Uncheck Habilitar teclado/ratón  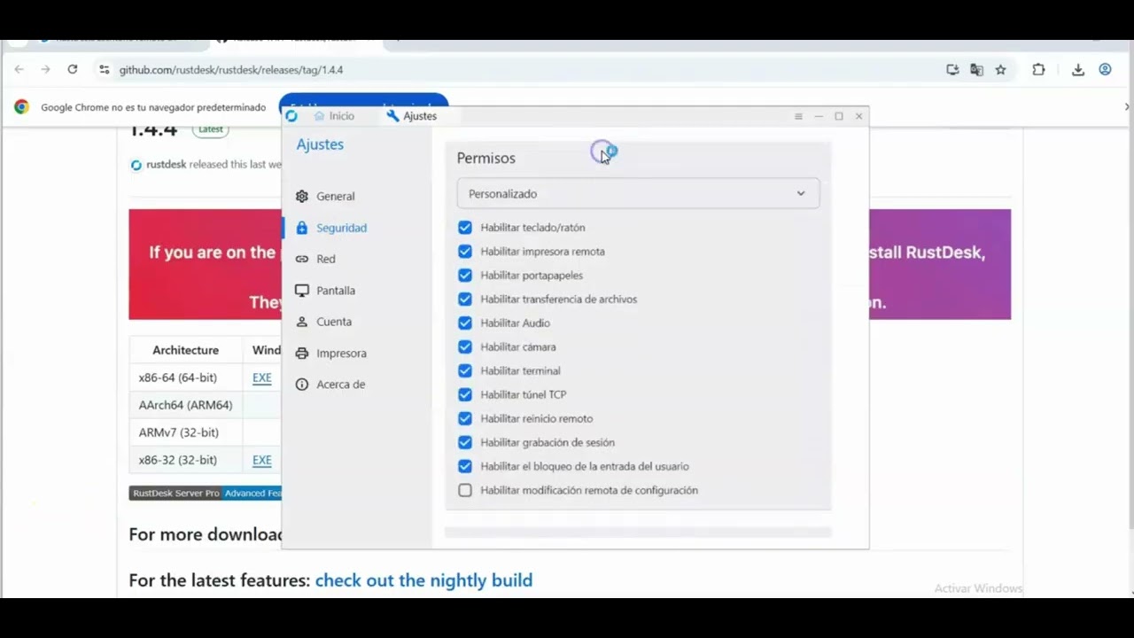point(465,228)
